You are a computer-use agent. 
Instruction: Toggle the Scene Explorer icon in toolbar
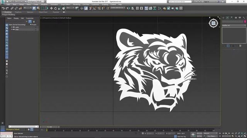pyautogui.click(x=137, y=8)
